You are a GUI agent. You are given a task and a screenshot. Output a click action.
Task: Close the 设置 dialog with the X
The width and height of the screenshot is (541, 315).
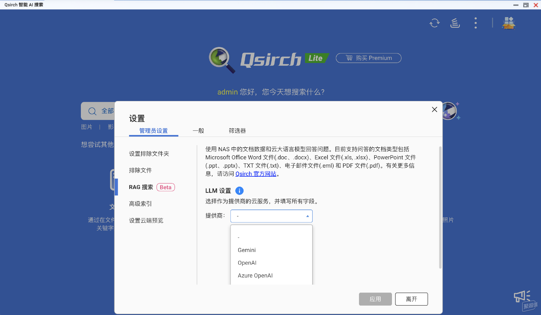pos(434,109)
